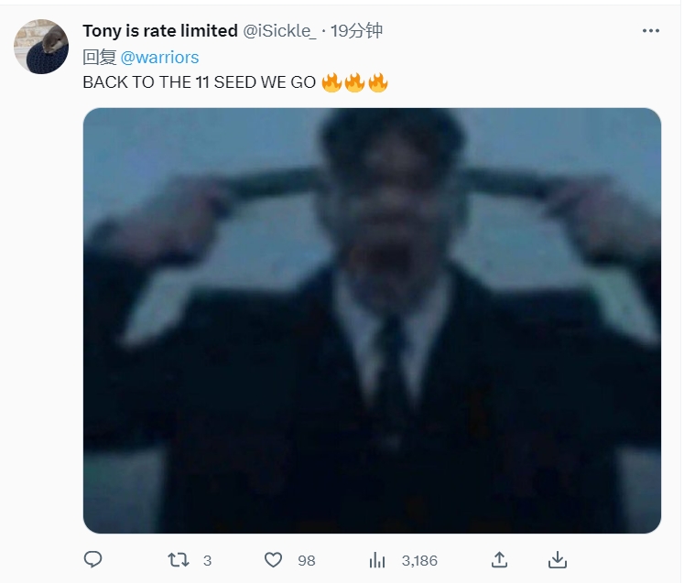The height and width of the screenshot is (583, 684).
Task: Click the 98 likes count
Action: (306, 560)
